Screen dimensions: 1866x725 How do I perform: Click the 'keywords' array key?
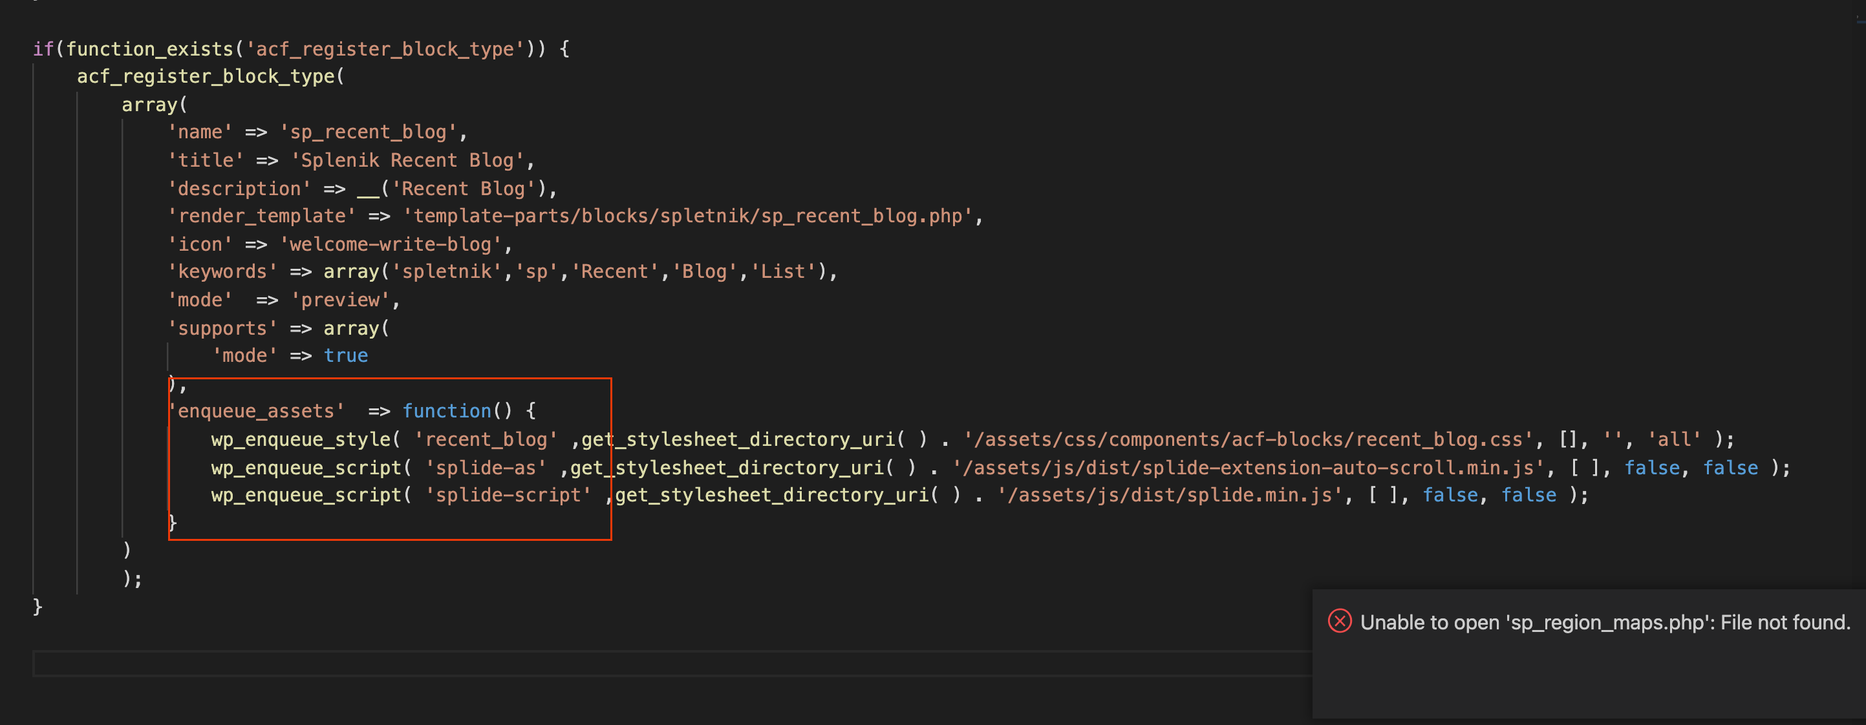222,271
